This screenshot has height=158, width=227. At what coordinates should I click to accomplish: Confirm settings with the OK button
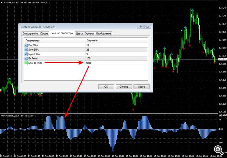106,87
